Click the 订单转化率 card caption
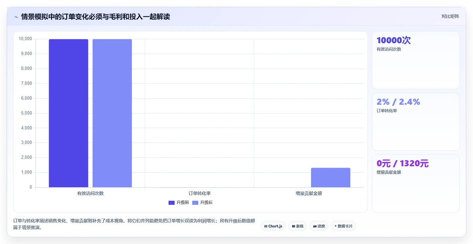Image resolution: width=473 pixels, height=244 pixels. (387, 111)
